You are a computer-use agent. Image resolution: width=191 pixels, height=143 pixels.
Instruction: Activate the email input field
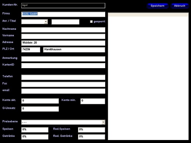click(x=63, y=91)
